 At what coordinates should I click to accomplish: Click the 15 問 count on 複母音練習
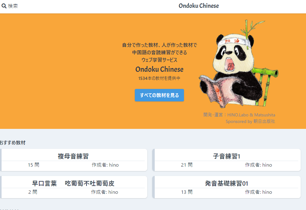tap(34, 165)
